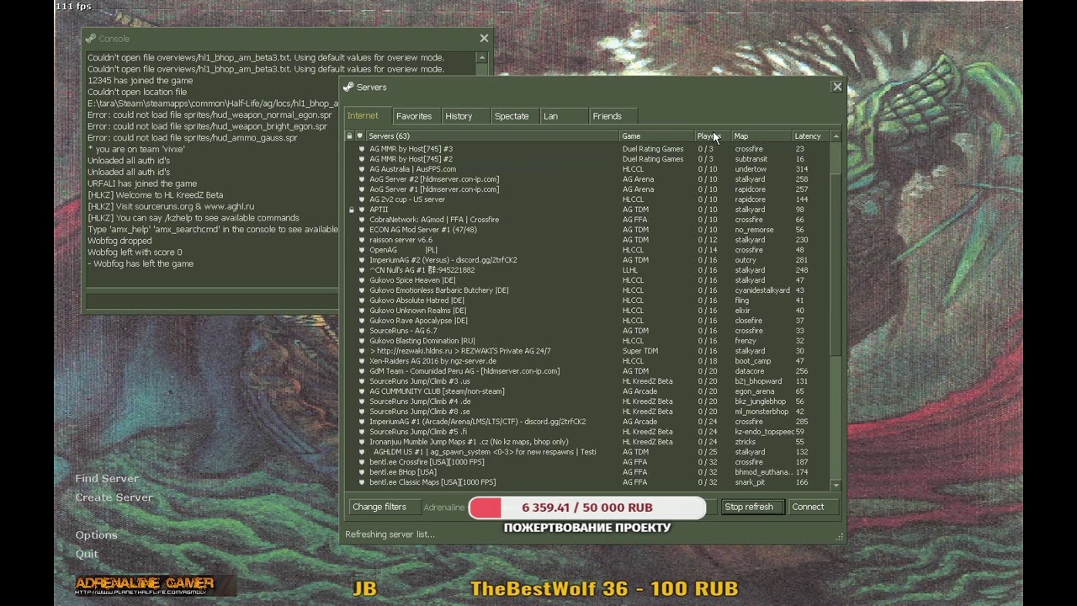Select 'SourceRuns Jump/Climb #5 .fi' server row
1077x606 pixels.
pyautogui.click(x=589, y=432)
